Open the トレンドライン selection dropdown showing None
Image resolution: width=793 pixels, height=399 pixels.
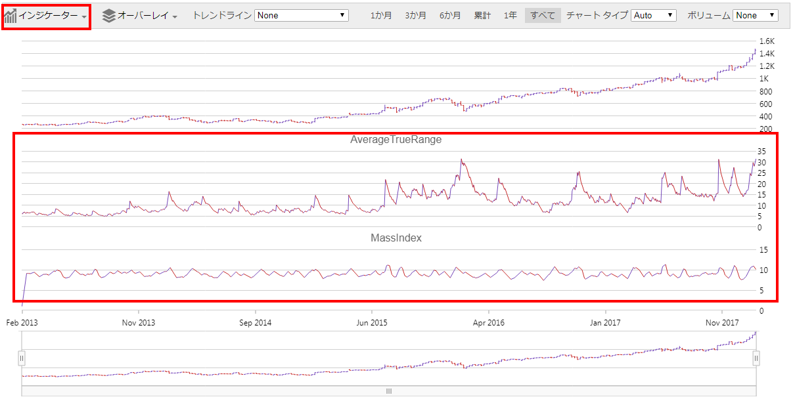click(301, 14)
